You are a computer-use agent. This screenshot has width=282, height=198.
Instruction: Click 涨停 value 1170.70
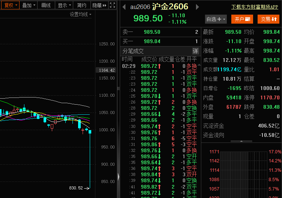click(x=270, y=97)
